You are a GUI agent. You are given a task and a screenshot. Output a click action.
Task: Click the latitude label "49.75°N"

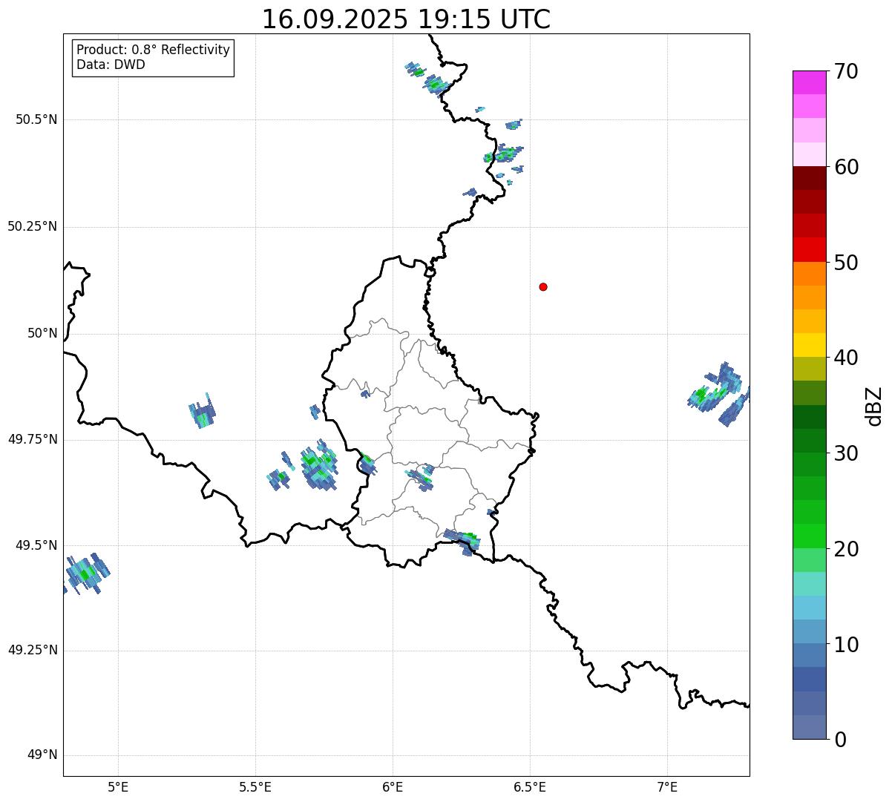pos(32,439)
